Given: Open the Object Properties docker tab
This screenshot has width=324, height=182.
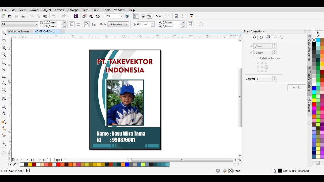Looking at the screenshot, I should (x=309, y=48).
